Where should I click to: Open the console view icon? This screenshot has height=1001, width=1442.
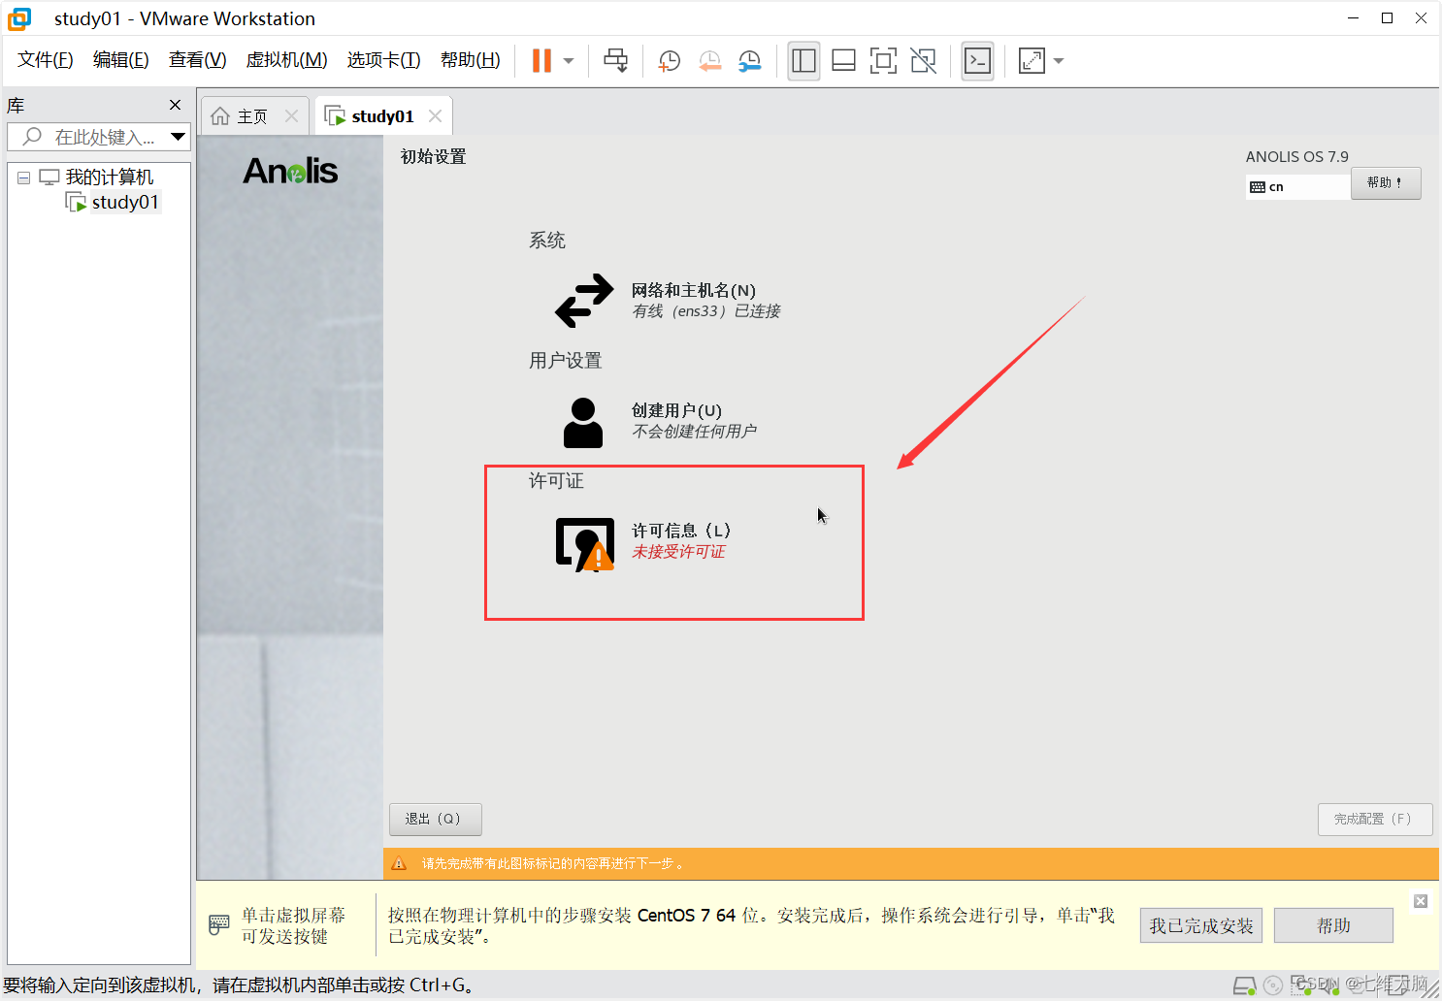[x=977, y=60]
